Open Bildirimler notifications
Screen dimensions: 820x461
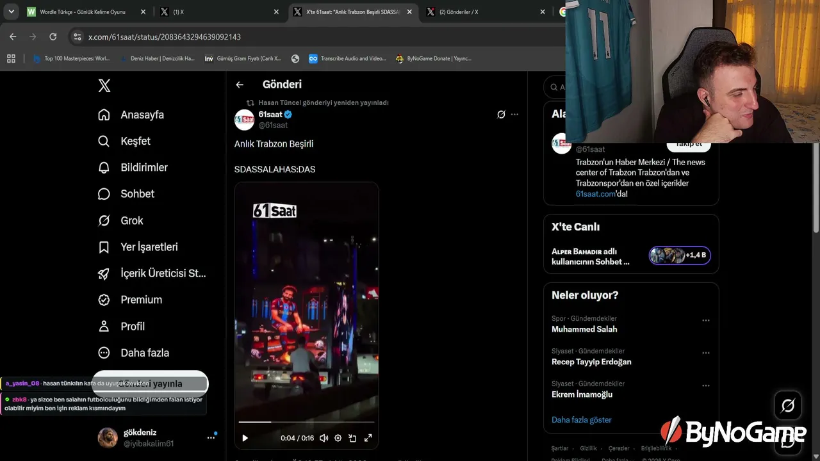[x=133, y=167]
